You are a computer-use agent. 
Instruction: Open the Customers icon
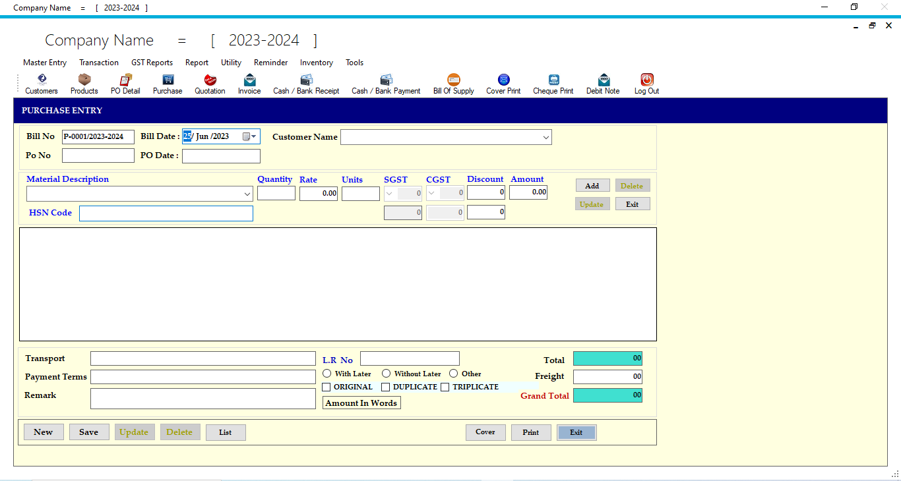coord(41,84)
